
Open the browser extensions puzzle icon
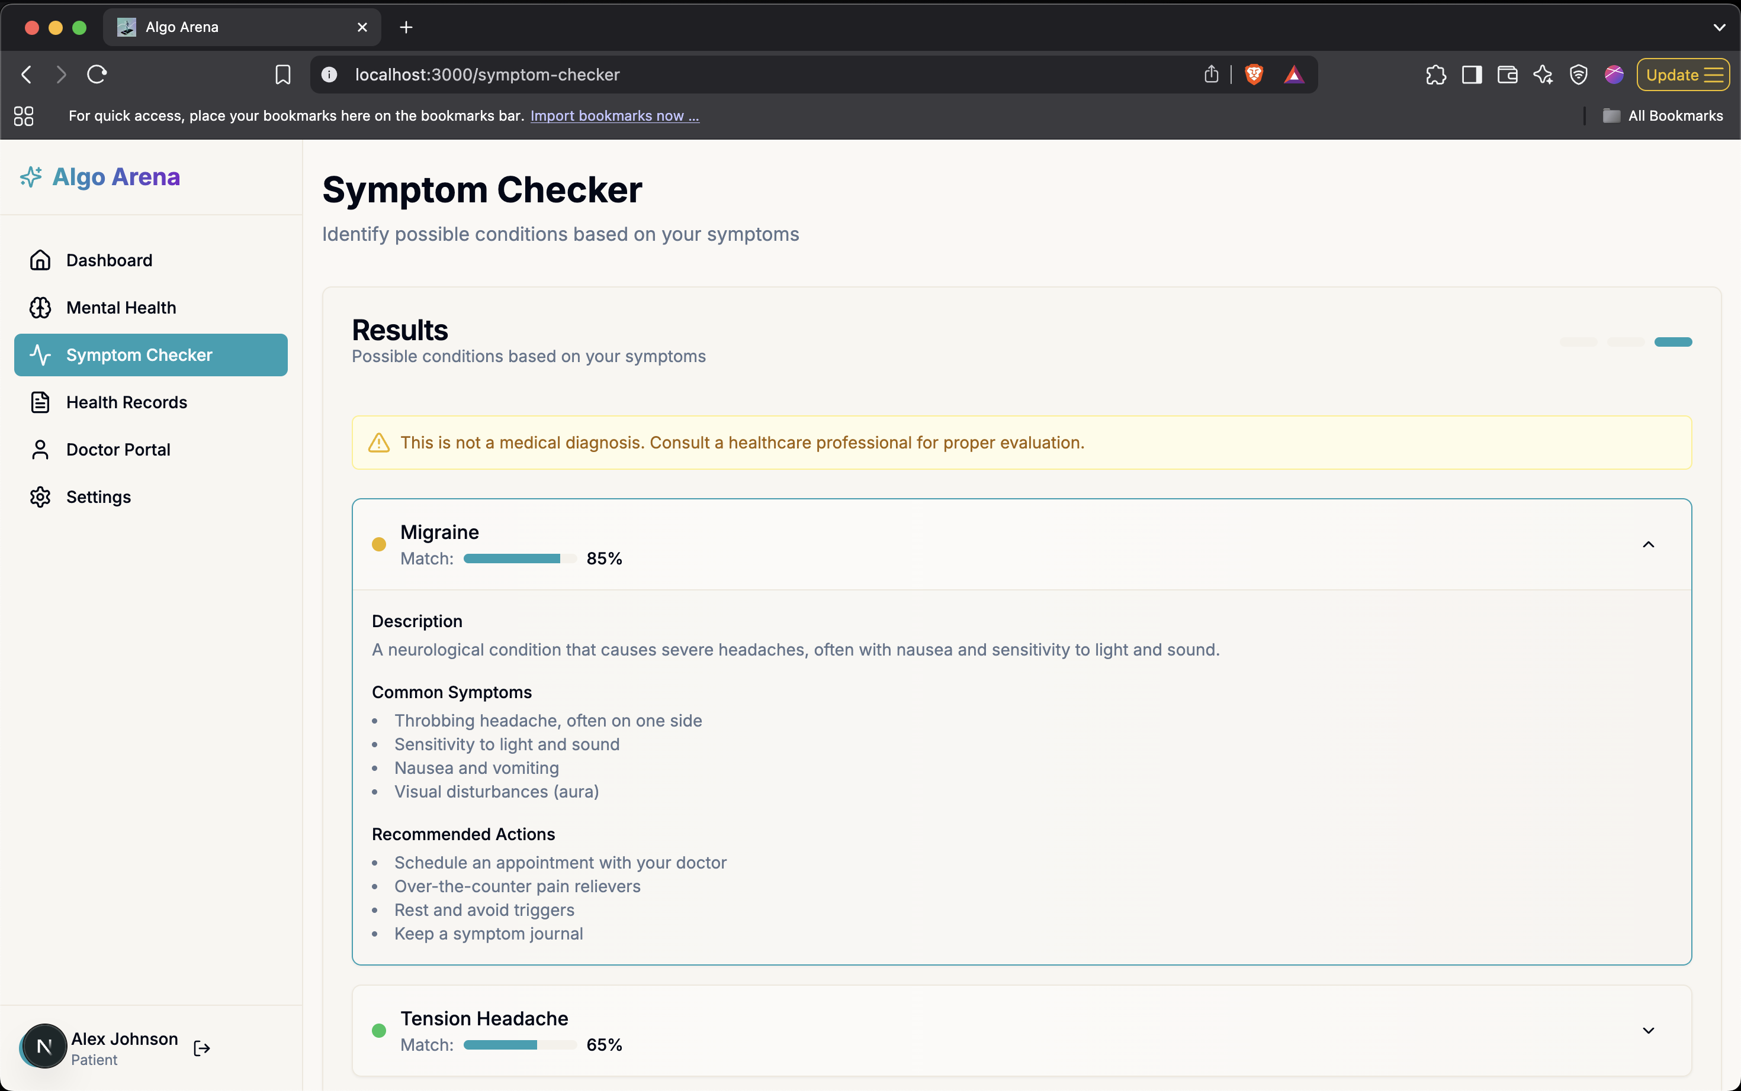[x=1435, y=75]
